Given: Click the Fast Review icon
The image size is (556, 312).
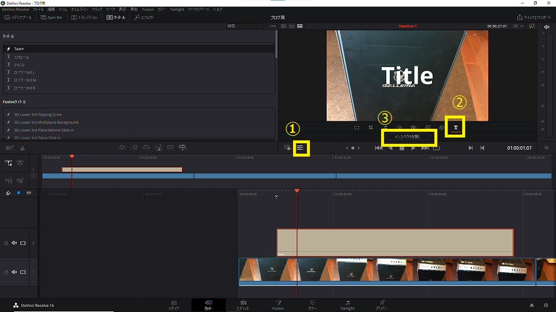Looking at the screenshot, I should pyautogui.click(x=287, y=148).
